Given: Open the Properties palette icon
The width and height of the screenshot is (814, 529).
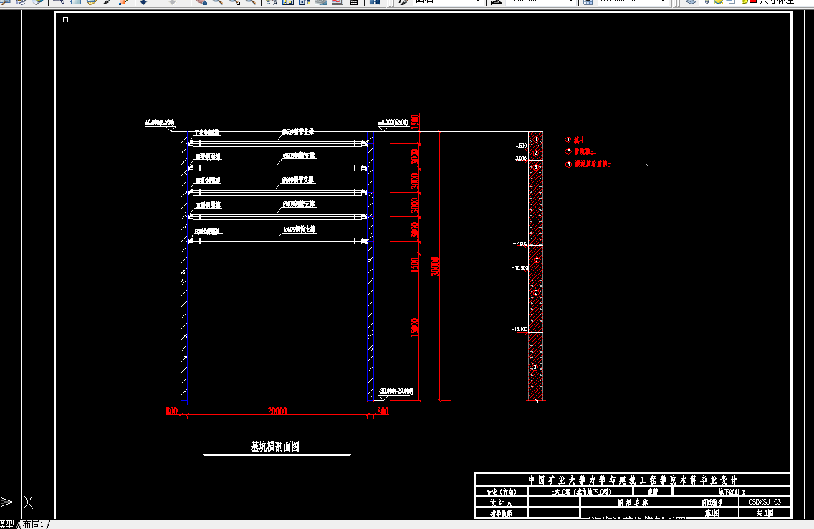Looking at the screenshot, I should (272, 1).
